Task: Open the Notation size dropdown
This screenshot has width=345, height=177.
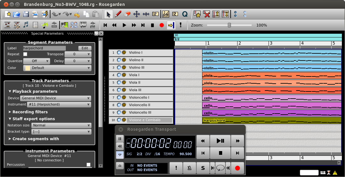Action: click(61, 125)
